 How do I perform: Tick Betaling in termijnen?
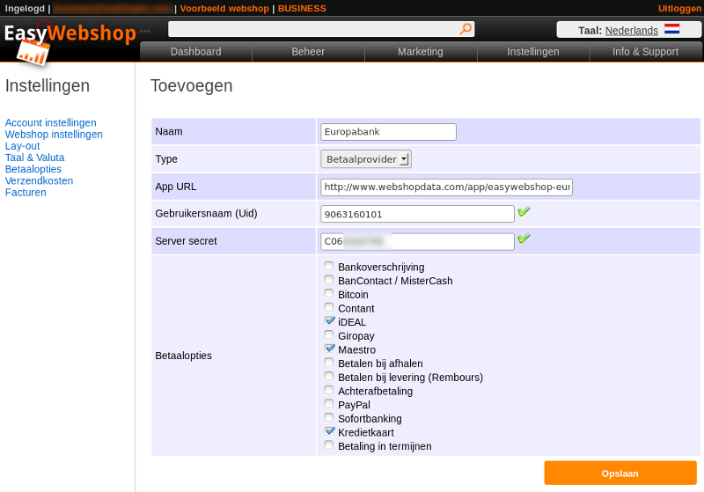point(329,444)
